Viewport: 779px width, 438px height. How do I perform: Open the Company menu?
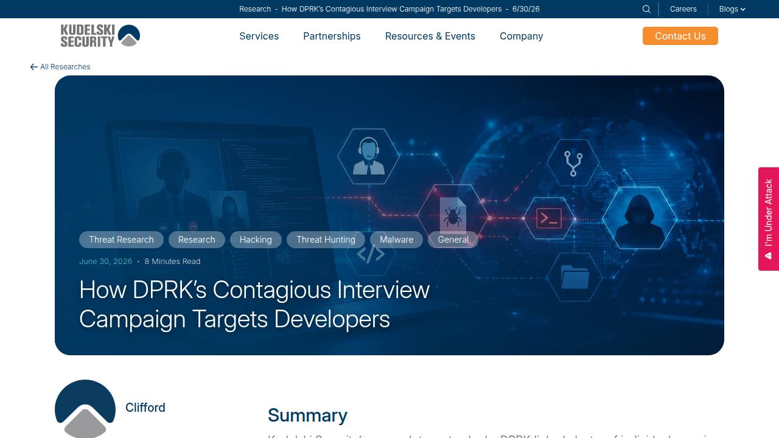tap(522, 36)
